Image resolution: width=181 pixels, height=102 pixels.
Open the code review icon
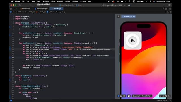click(163, 9)
